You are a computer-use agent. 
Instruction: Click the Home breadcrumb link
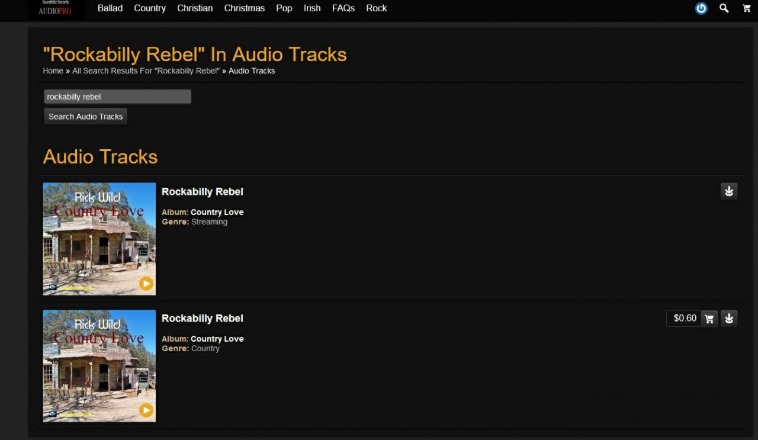(53, 71)
